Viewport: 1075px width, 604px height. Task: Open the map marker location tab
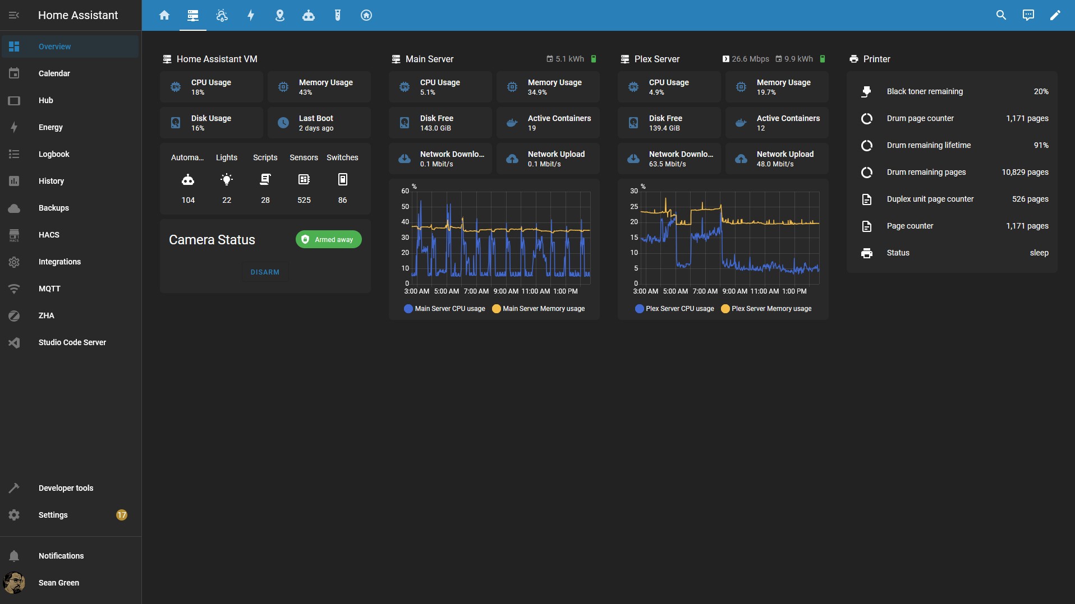click(x=280, y=15)
